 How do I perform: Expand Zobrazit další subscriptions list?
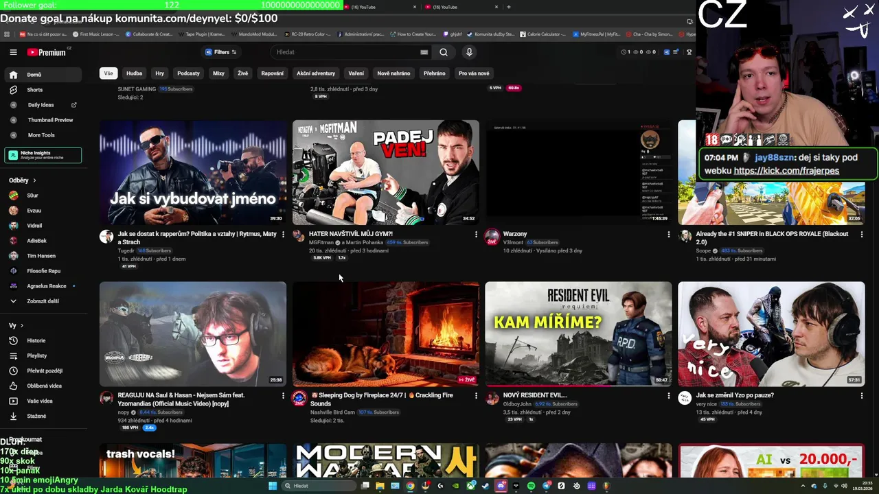(x=43, y=301)
